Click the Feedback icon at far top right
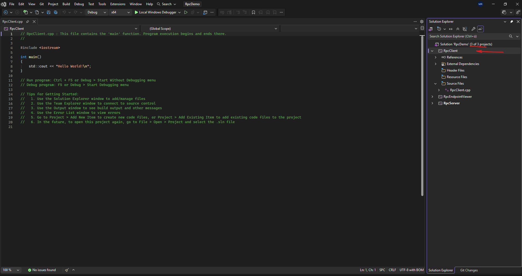This screenshot has height=276, width=522. [518, 12]
